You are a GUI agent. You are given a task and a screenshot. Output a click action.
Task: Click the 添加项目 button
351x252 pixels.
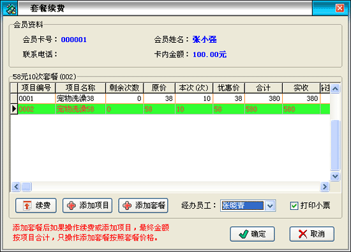(x=87, y=205)
